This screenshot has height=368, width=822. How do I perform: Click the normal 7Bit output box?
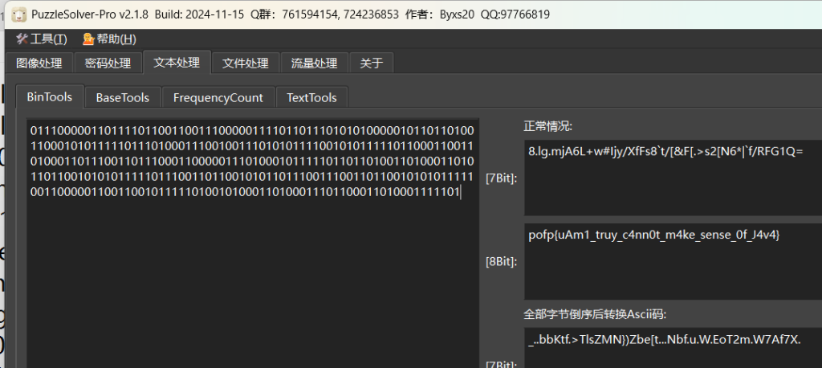(671, 177)
